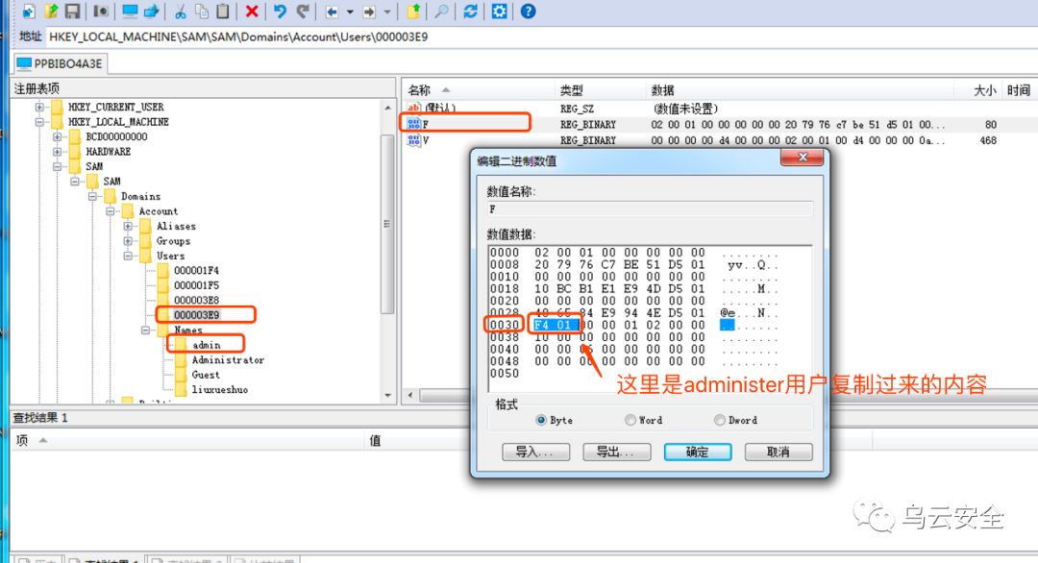
Task: Open the forward history dropdown arrow
Action: point(387,12)
